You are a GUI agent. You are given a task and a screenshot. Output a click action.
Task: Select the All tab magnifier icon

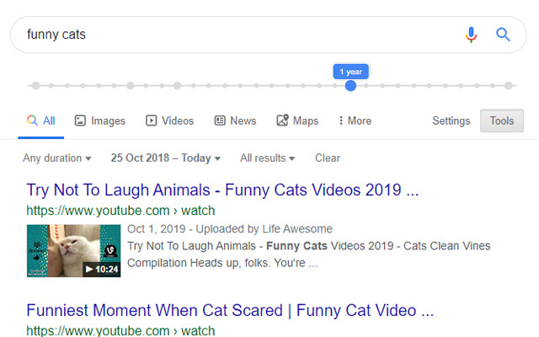click(x=32, y=120)
